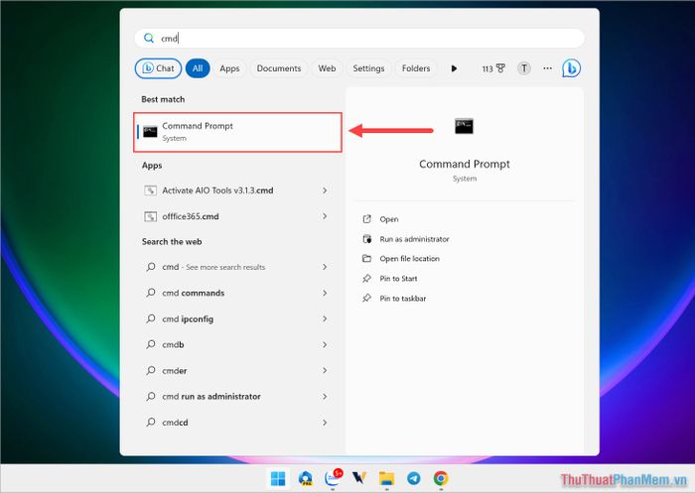Click the offfice365.cmd script file icon

(x=150, y=216)
